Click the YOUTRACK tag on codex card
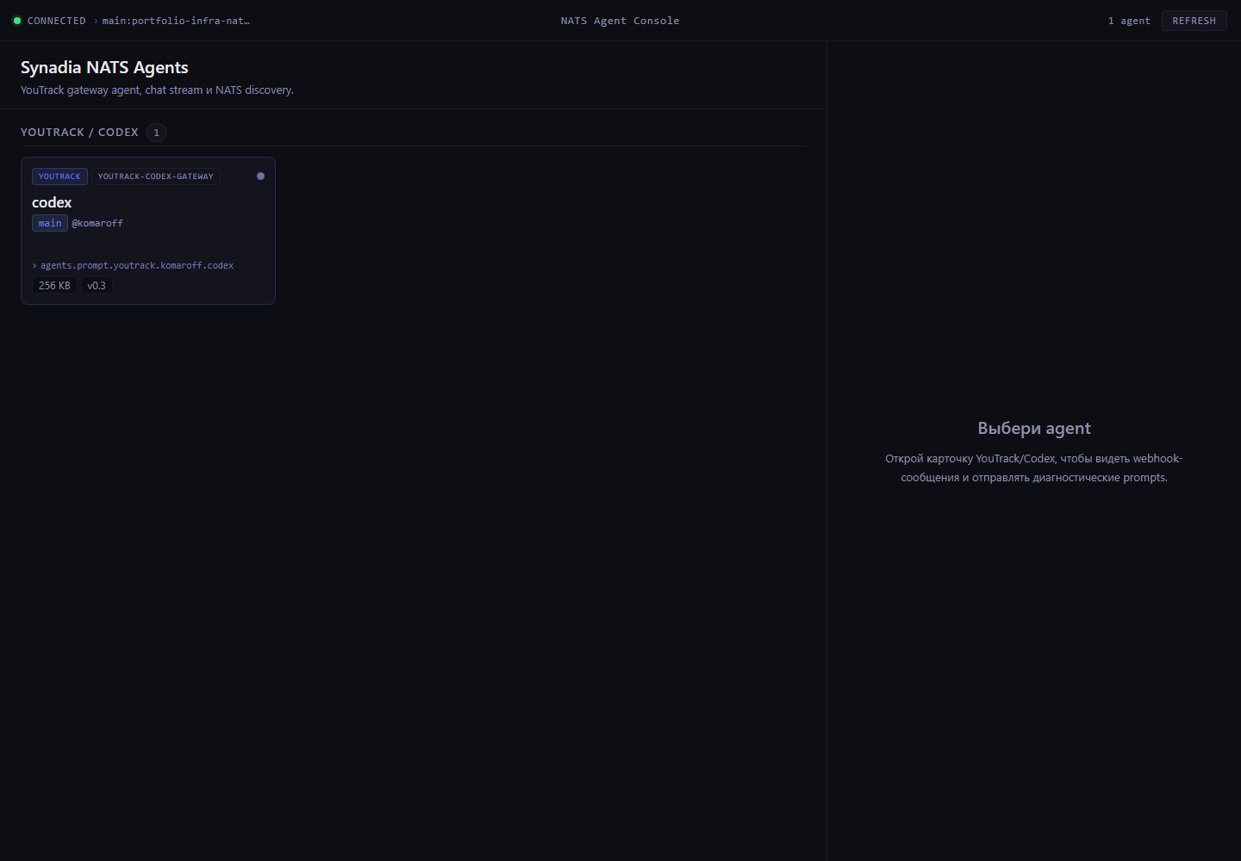This screenshot has width=1241, height=861. coord(59,177)
